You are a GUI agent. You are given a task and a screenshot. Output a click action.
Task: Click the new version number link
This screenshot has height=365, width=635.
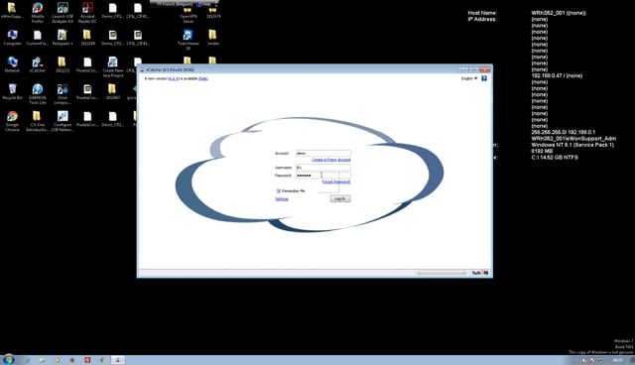[x=174, y=78]
